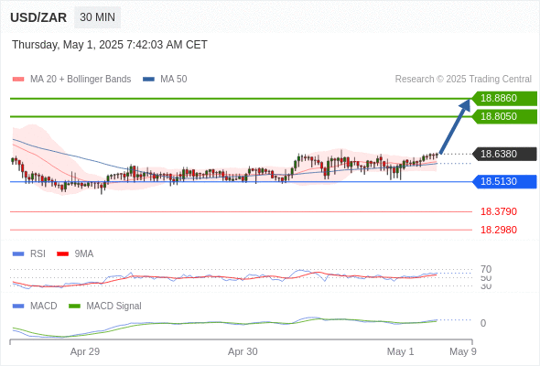Click the 18.2980 red support value
Screen dimensions: 540x366
[498, 230]
